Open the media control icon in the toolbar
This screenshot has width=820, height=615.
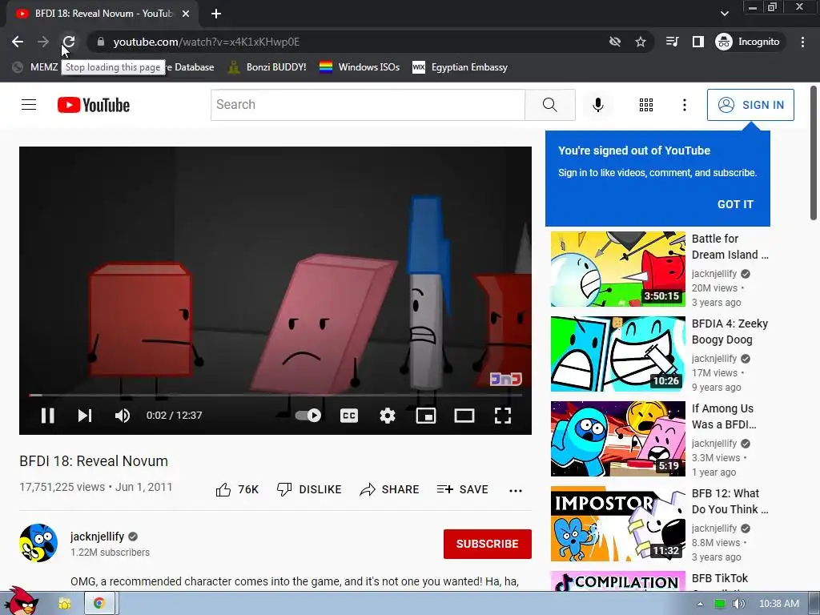click(672, 42)
